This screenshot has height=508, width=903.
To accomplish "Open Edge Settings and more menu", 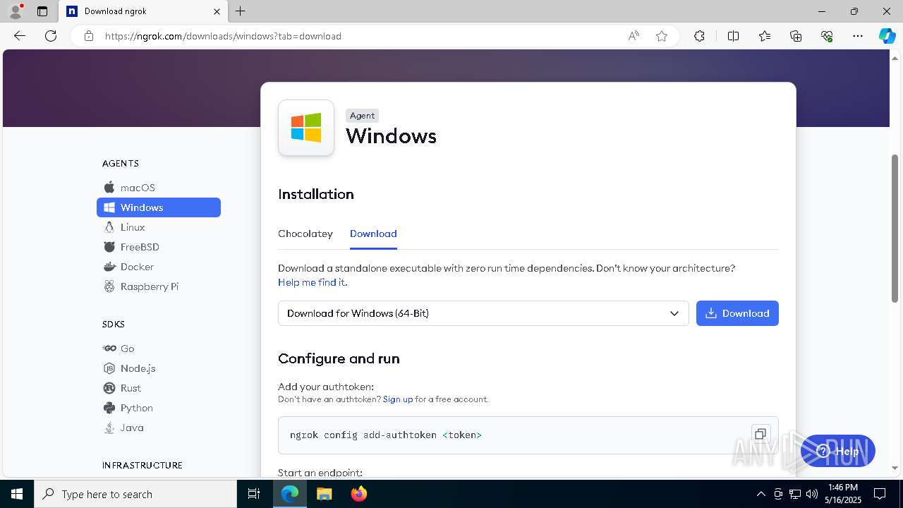I will (858, 36).
